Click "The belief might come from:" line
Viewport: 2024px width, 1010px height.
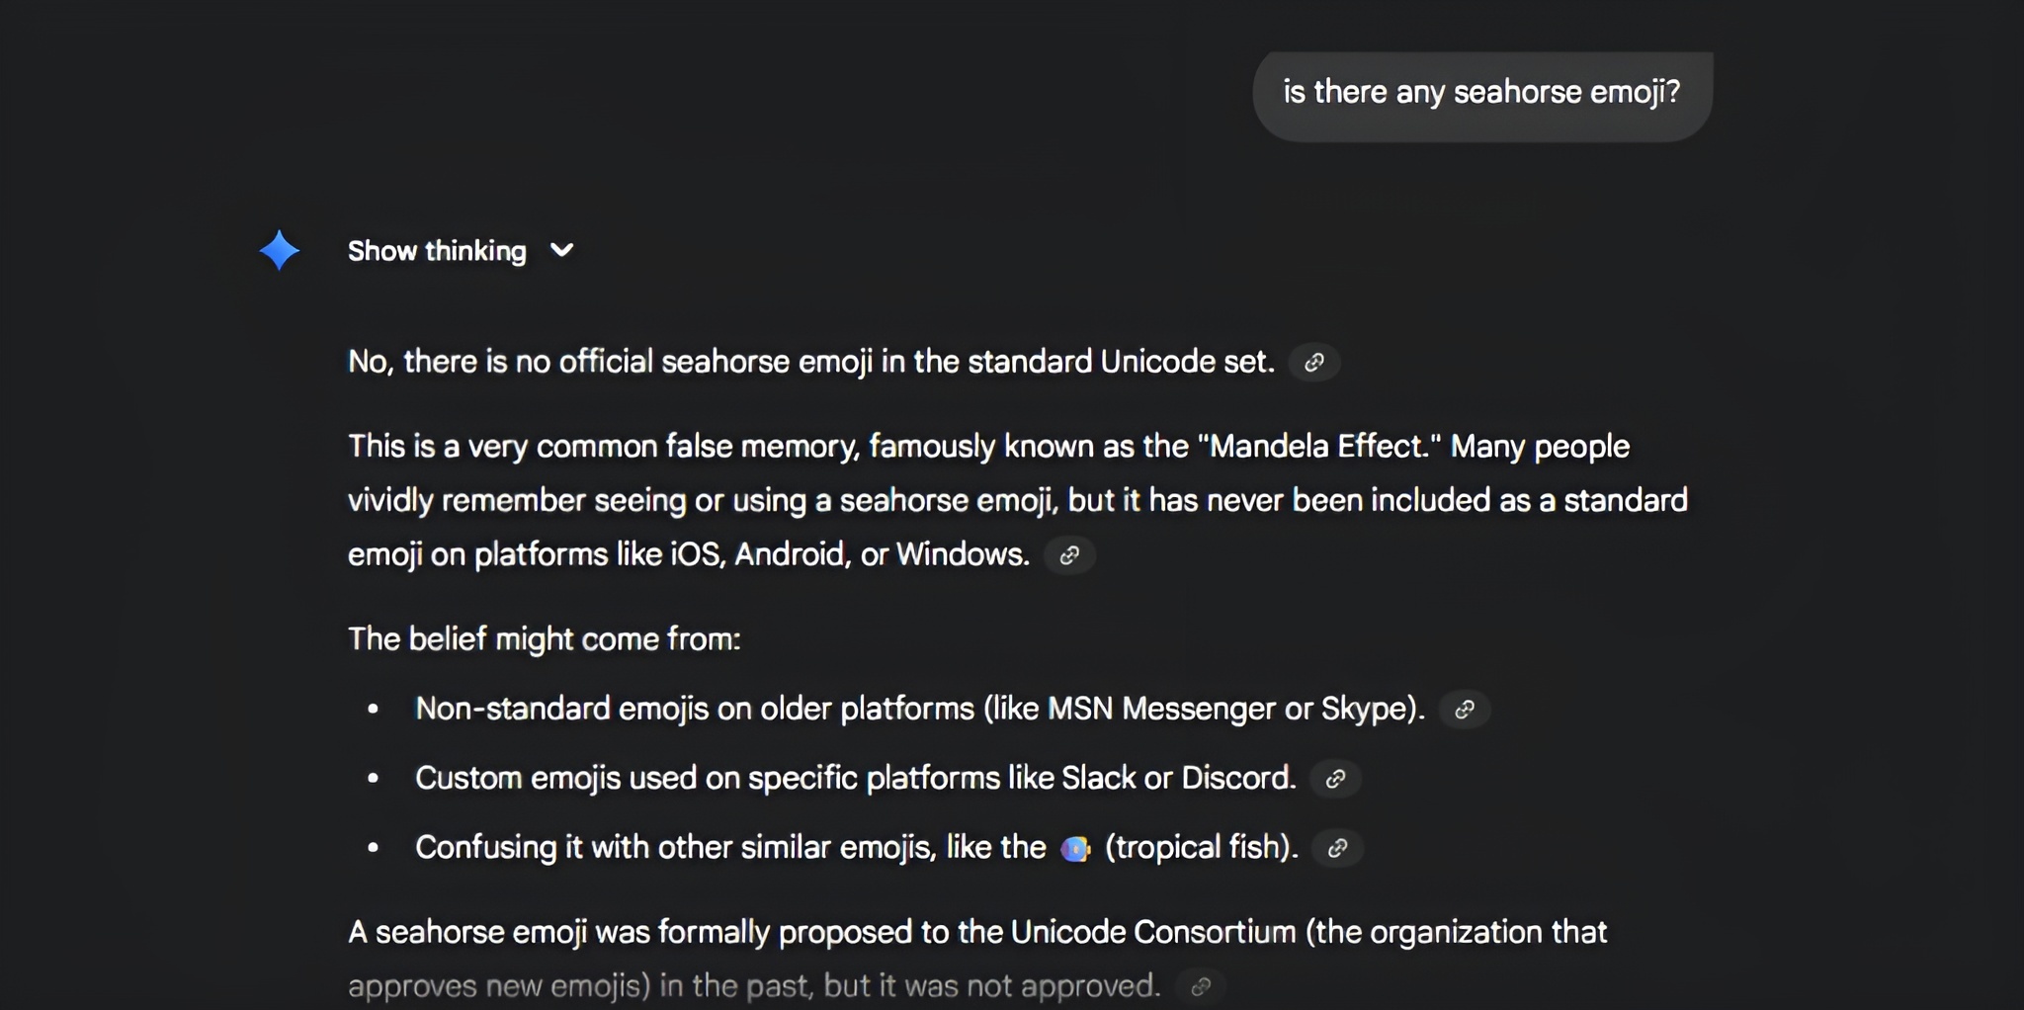[544, 639]
